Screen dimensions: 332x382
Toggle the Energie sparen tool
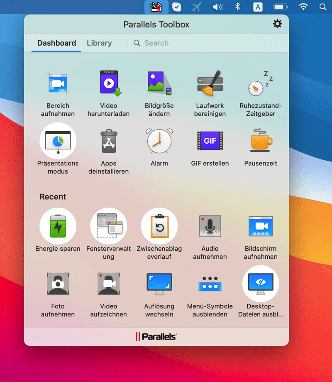click(x=58, y=226)
